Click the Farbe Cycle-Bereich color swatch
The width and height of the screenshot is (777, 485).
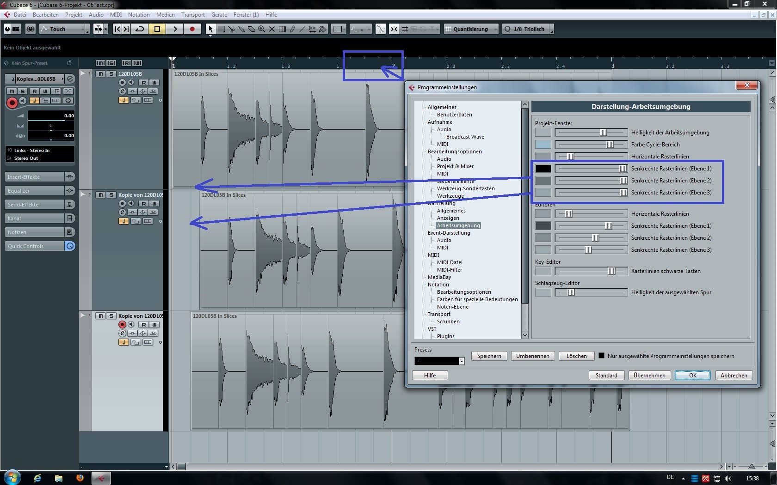(x=543, y=145)
